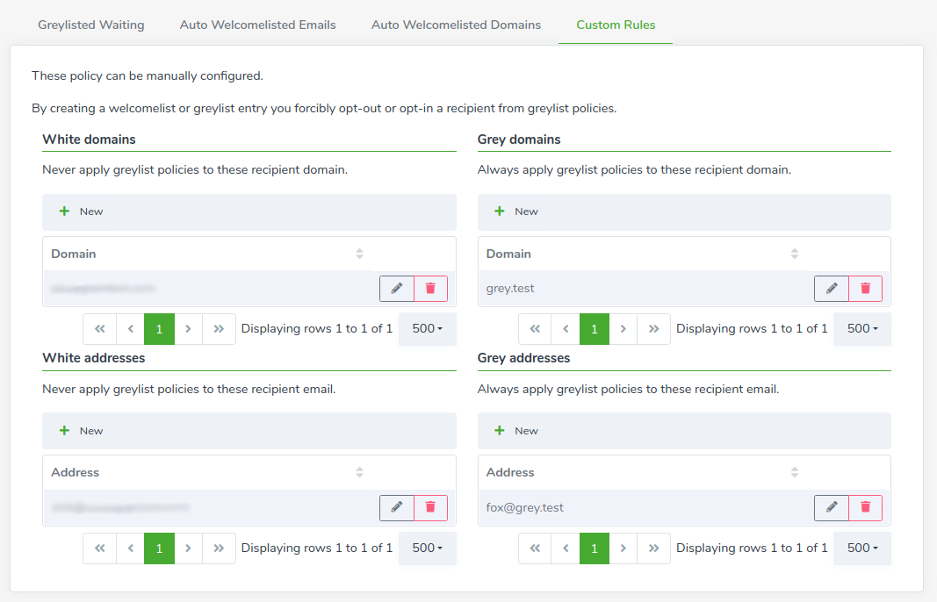Switch to Greylisted Waiting tab

point(90,25)
